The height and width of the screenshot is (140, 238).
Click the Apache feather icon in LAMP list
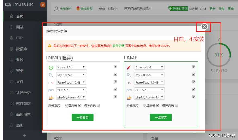click(x=129, y=68)
